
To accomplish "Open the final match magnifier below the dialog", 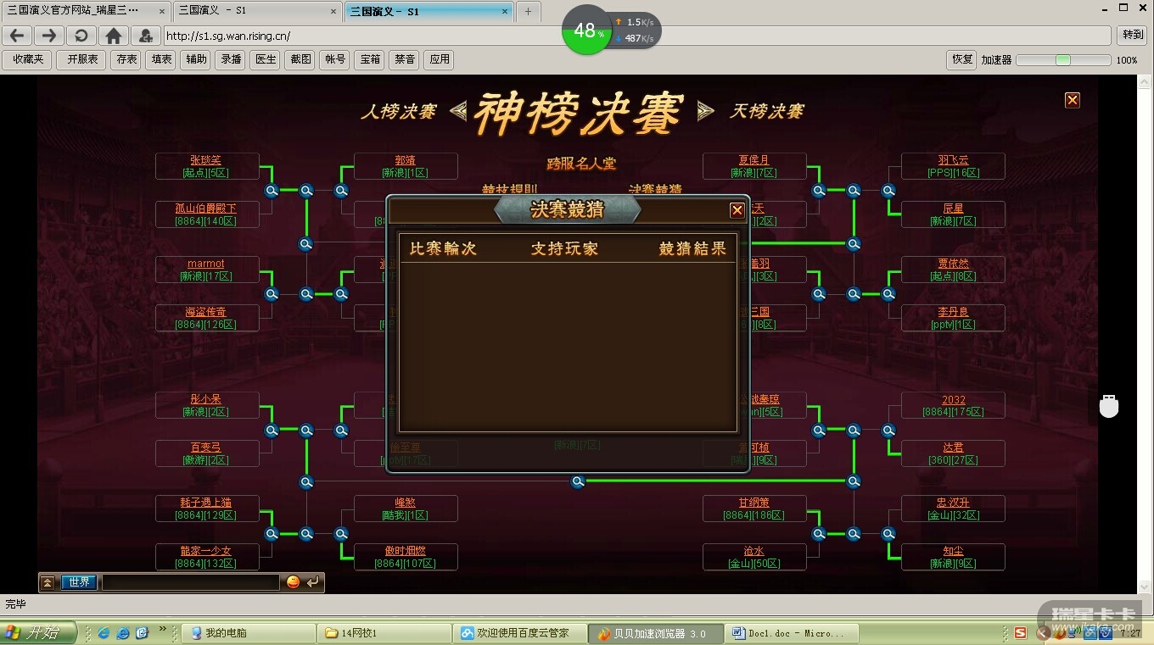I will coord(578,481).
